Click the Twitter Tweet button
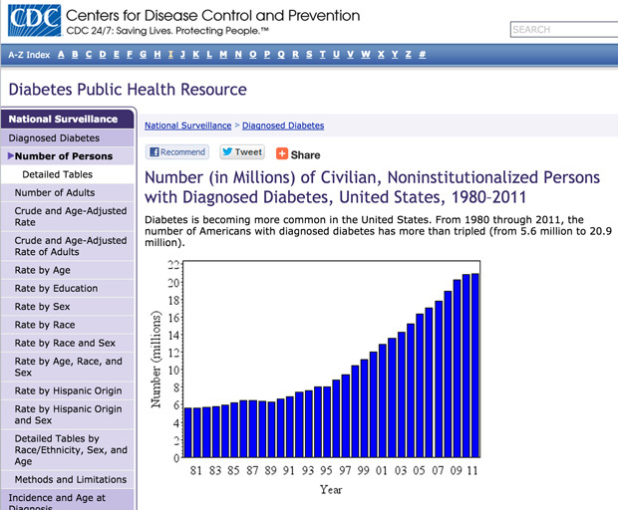 [242, 152]
